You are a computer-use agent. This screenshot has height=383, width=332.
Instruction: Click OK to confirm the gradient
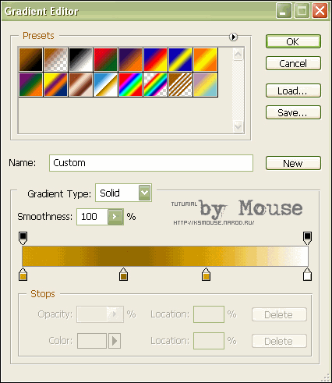(x=293, y=41)
